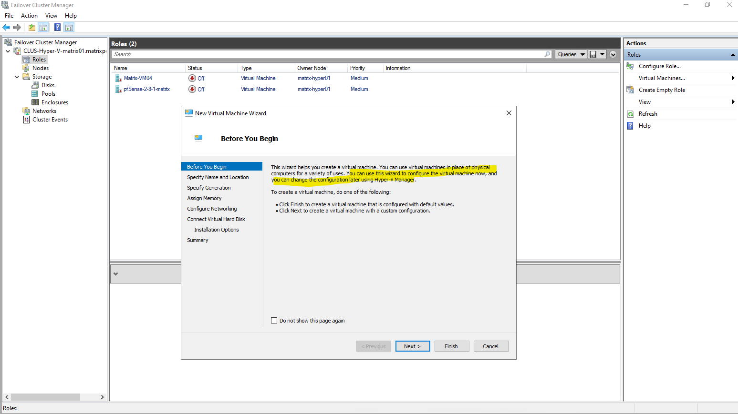This screenshot has height=414, width=738.
Task: Click the Configure Role icon in Actions
Action: 630,66
